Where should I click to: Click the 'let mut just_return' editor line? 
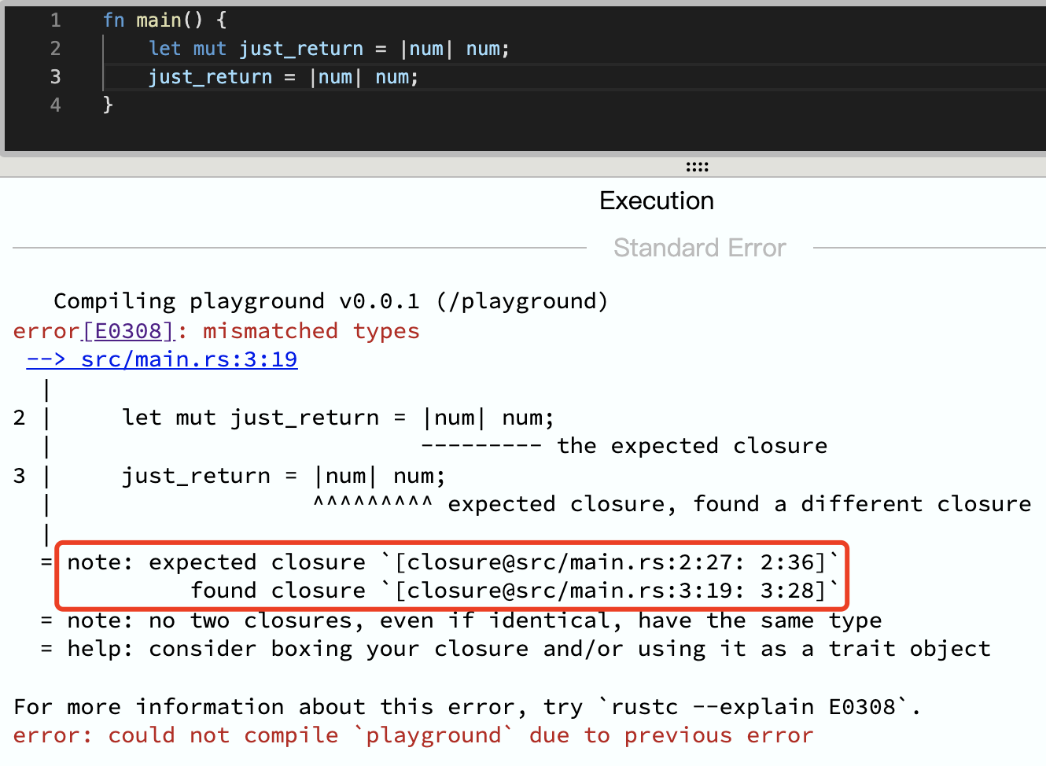click(x=330, y=49)
